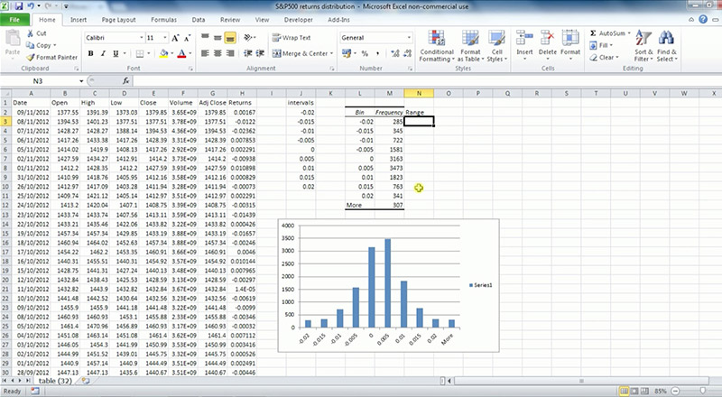722x397 pixels.
Task: Apply the red font color
Action: pos(182,53)
